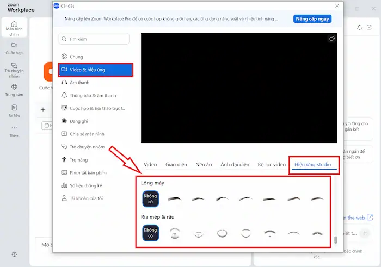Switch to the Hiệu ứng studio tab
The image size is (381, 267).
312,164
